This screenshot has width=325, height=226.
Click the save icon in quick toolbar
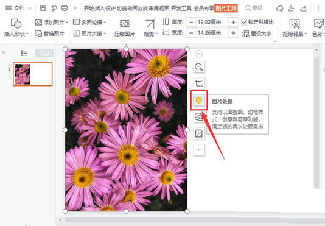click(x=43, y=8)
